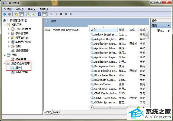Open Help via the question mark icon
The image size is (173, 121).
pyautogui.click(x=39, y=14)
